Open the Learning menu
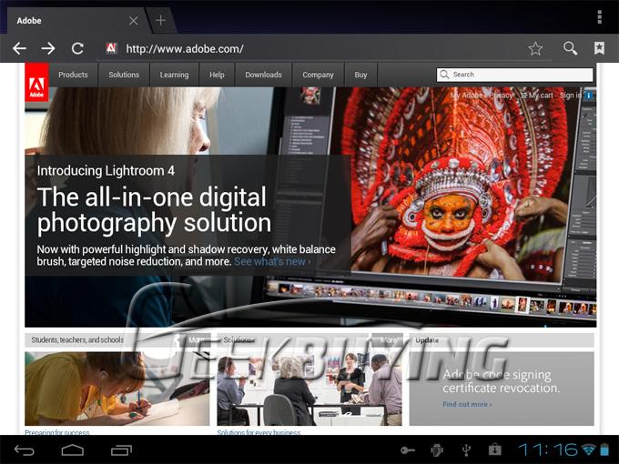619x464 pixels. (174, 75)
